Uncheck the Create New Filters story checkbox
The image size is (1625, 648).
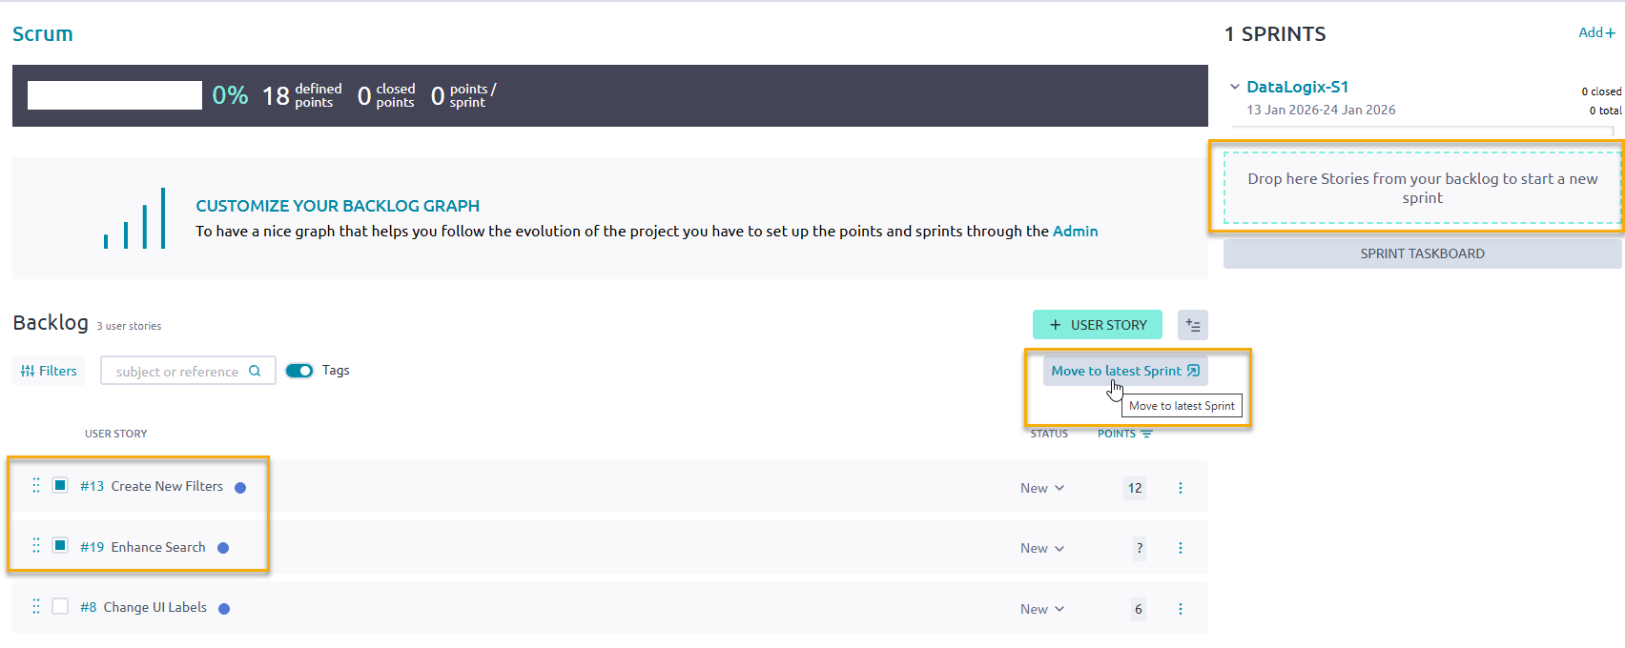click(x=60, y=485)
